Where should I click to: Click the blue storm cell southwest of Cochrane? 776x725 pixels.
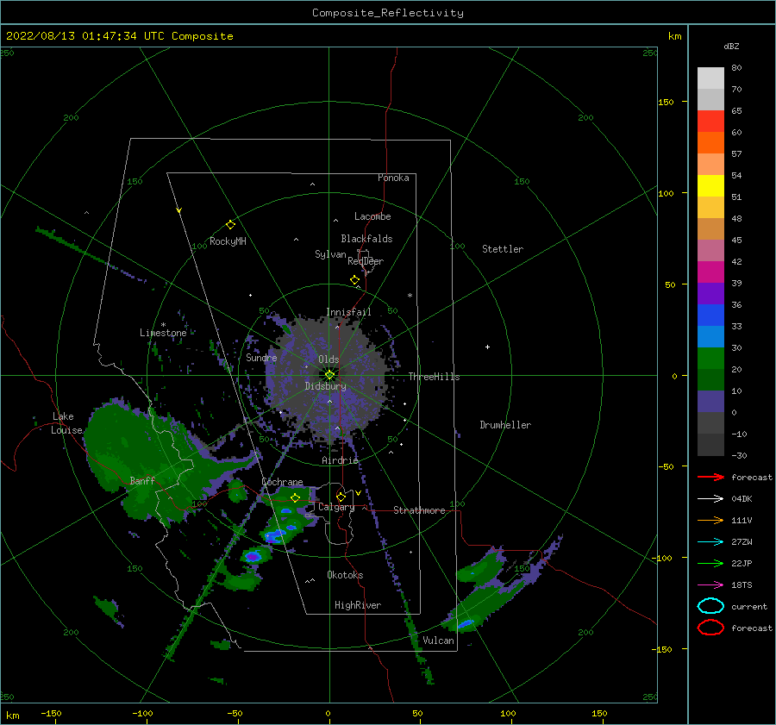253,556
